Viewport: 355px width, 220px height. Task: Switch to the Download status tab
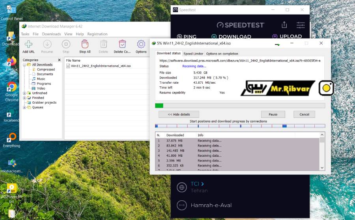click(x=169, y=53)
